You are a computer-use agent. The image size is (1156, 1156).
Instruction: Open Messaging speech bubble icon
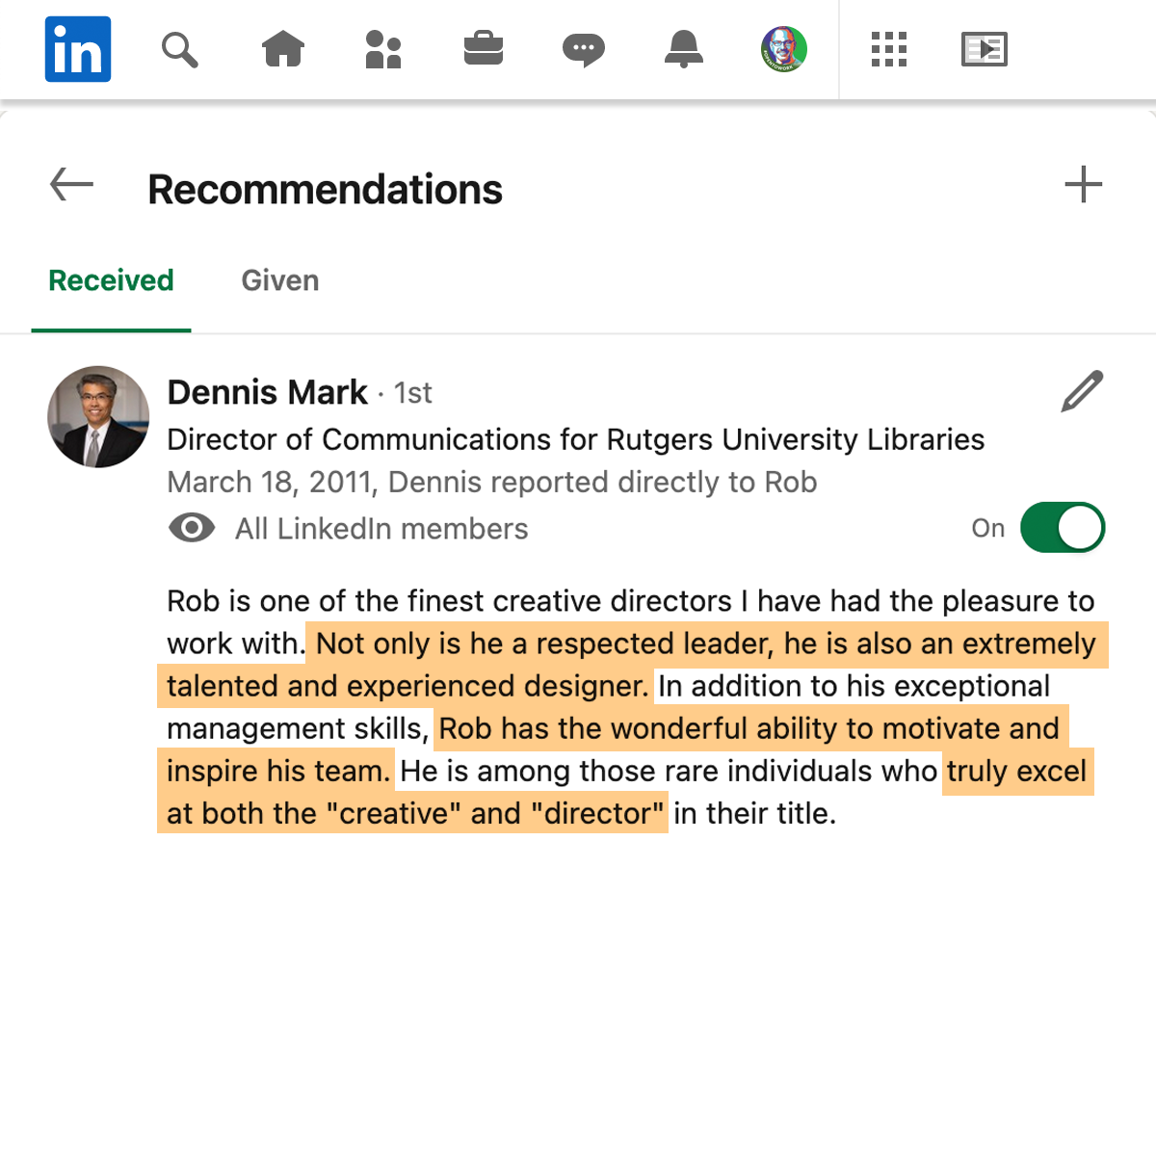point(584,49)
